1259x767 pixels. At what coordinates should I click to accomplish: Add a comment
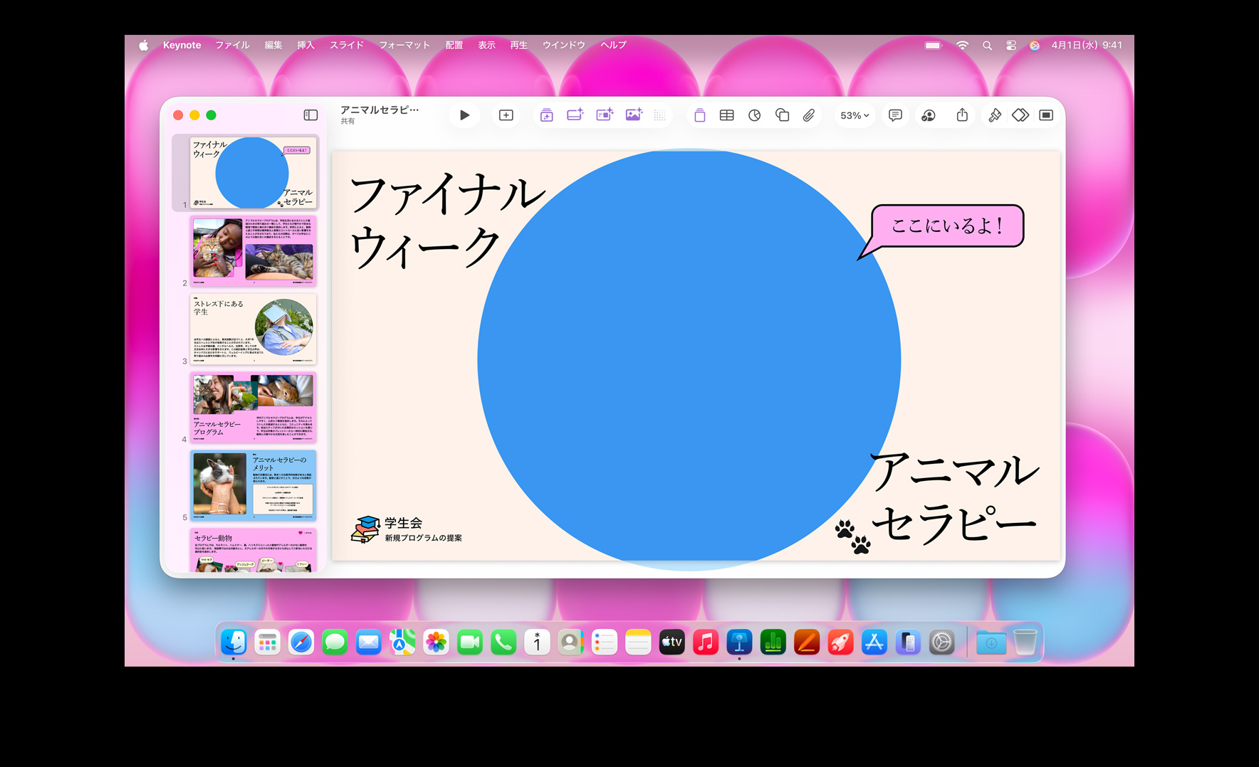(895, 115)
